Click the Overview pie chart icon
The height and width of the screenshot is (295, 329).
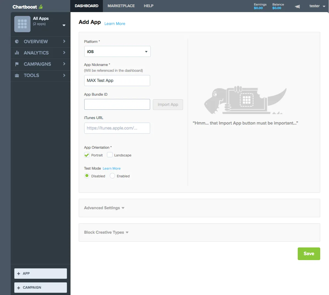coord(17,42)
